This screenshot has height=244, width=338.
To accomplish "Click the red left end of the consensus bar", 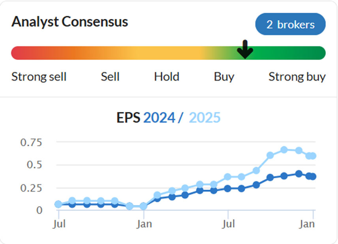I will point(17,53).
